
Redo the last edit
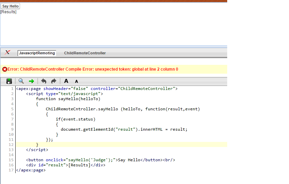(x=54, y=81)
